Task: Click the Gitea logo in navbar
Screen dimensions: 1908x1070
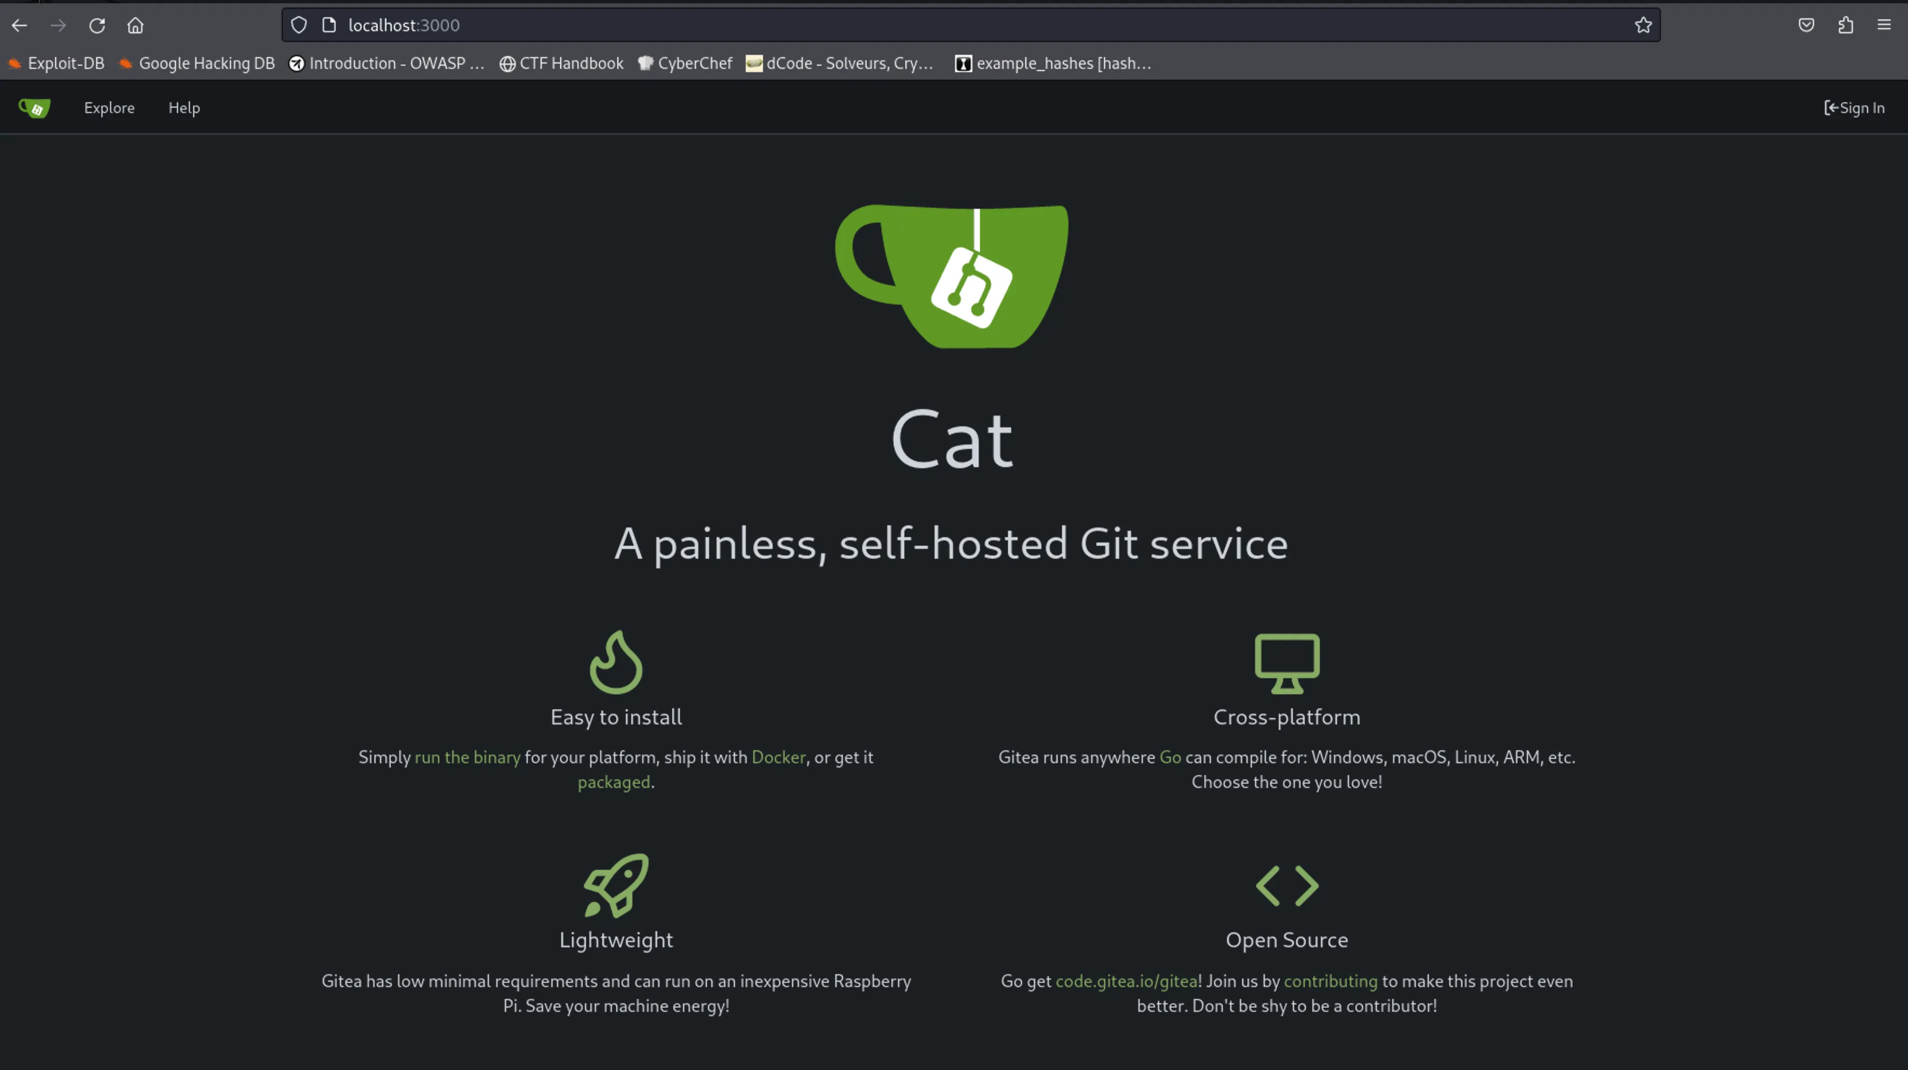Action: (34, 108)
